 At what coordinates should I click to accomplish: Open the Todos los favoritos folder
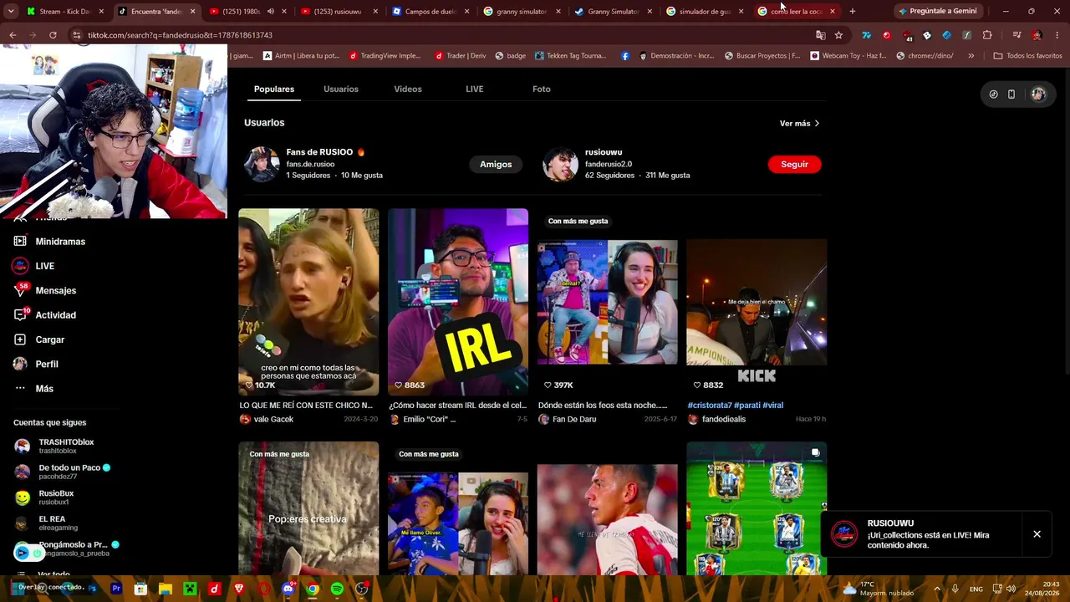click(x=1027, y=56)
